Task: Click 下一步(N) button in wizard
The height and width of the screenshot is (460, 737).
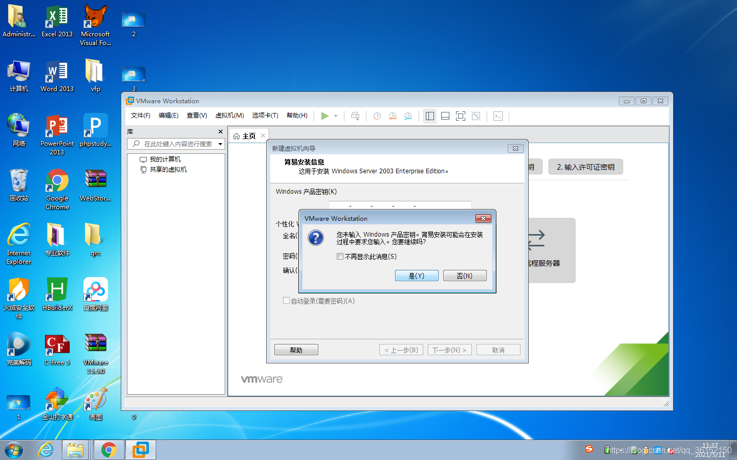Action: (449, 350)
